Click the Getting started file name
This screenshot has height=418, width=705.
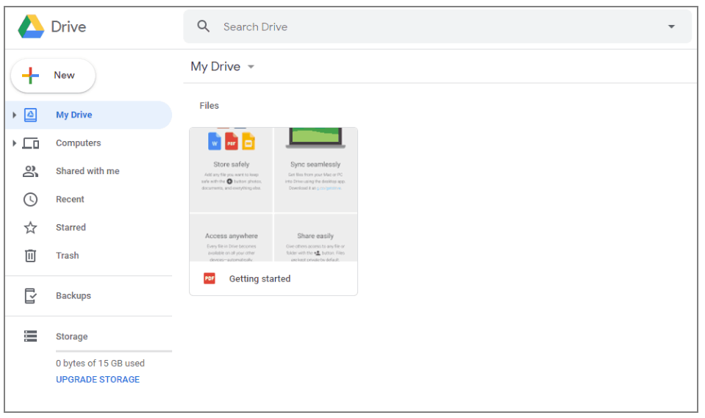click(x=260, y=278)
